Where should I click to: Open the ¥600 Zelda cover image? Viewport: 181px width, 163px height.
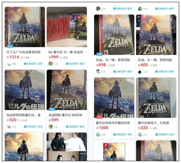pyautogui.click(x=156, y=35)
